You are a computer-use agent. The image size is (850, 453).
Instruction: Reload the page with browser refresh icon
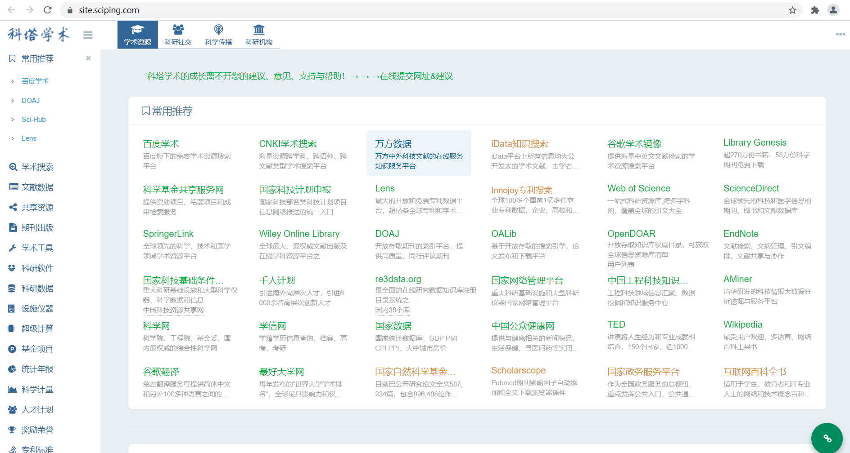click(48, 10)
